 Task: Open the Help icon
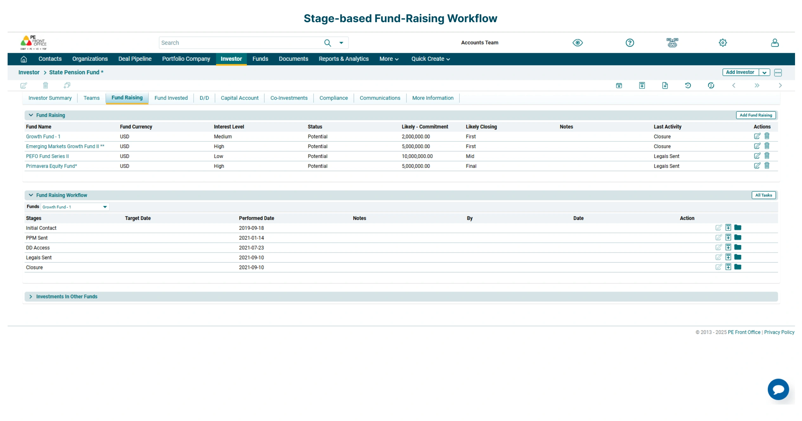coord(630,42)
